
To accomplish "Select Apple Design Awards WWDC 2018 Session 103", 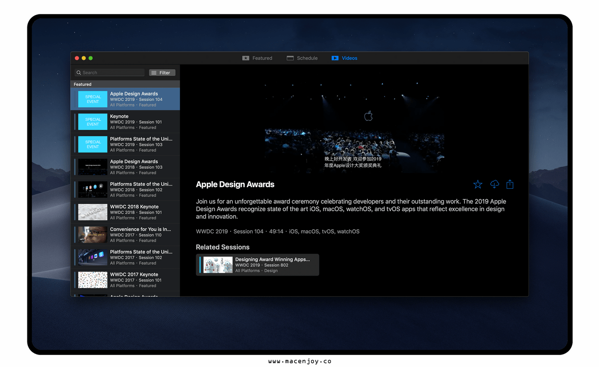I will 125,167.
